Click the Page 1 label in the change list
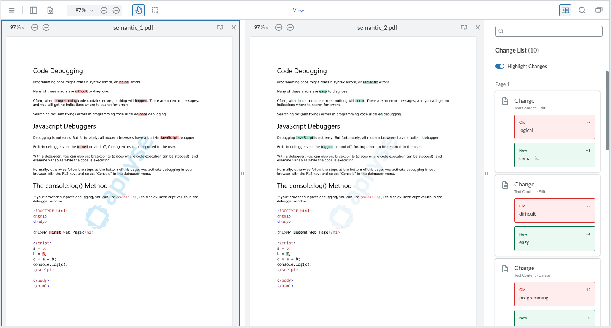Screen dimensions: 611x328 [x=502, y=84]
